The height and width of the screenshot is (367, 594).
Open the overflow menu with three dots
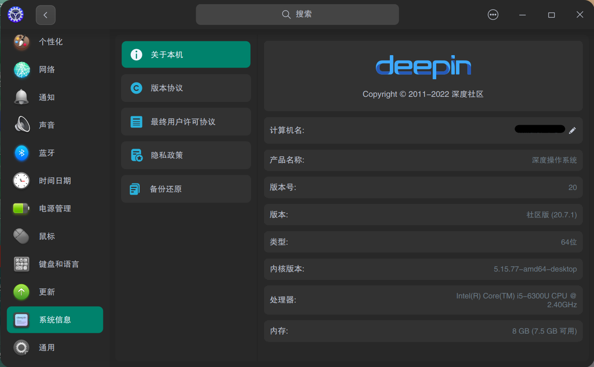pyautogui.click(x=493, y=14)
